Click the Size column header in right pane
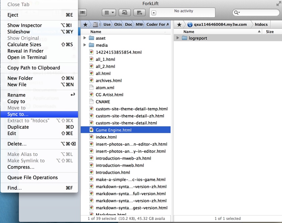The width and height of the screenshot is (282, 223). click(x=272, y=32)
